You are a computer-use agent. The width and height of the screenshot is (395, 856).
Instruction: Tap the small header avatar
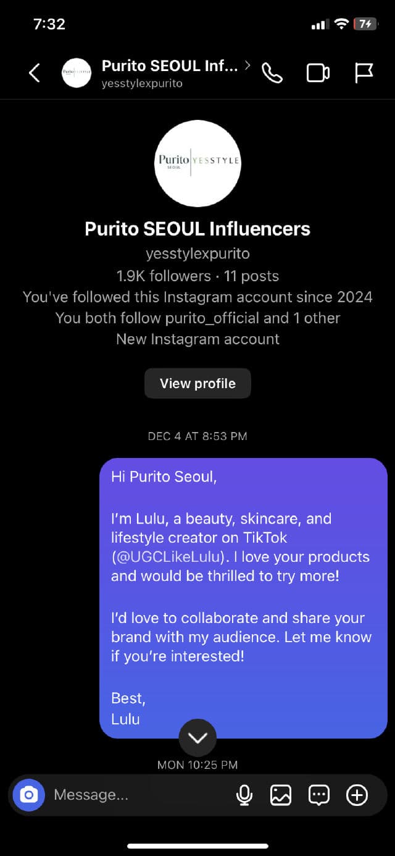pos(77,73)
